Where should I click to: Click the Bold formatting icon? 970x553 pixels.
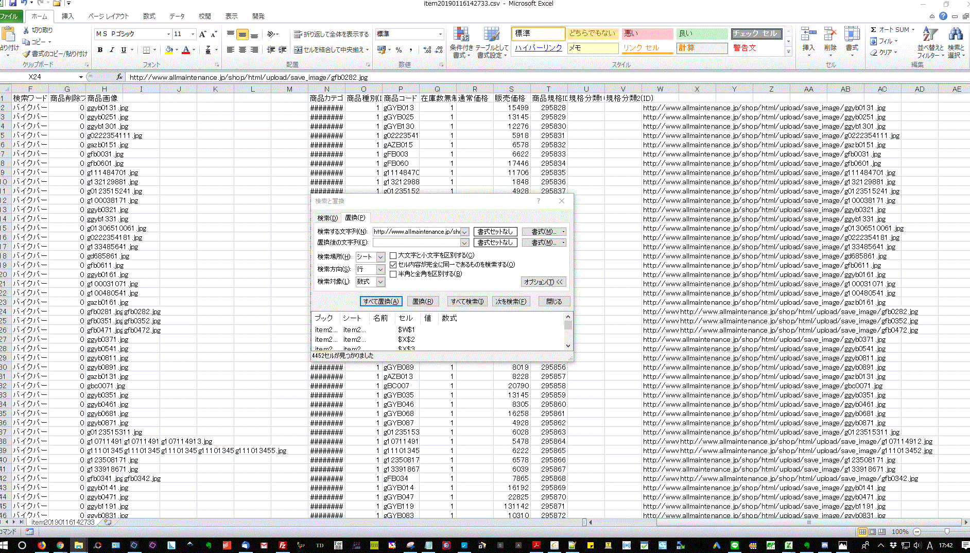100,50
